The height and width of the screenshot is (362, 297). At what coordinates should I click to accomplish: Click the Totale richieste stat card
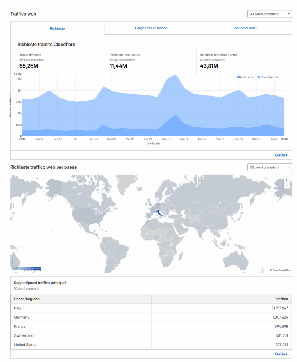pos(58,61)
